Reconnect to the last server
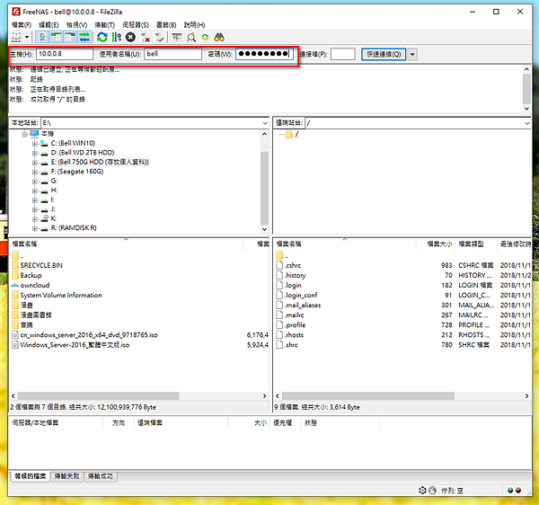Viewport: 539px width, 505px height. (159, 37)
